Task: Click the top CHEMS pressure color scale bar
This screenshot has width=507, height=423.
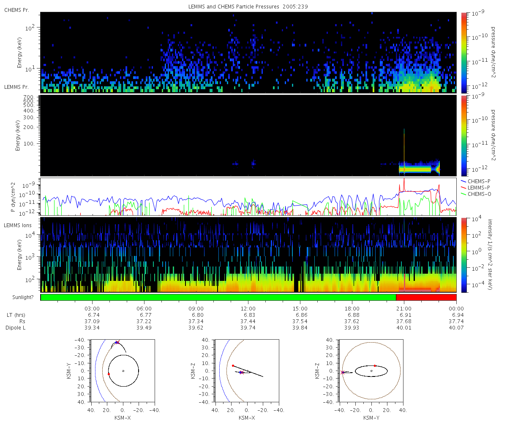Action: (463, 52)
